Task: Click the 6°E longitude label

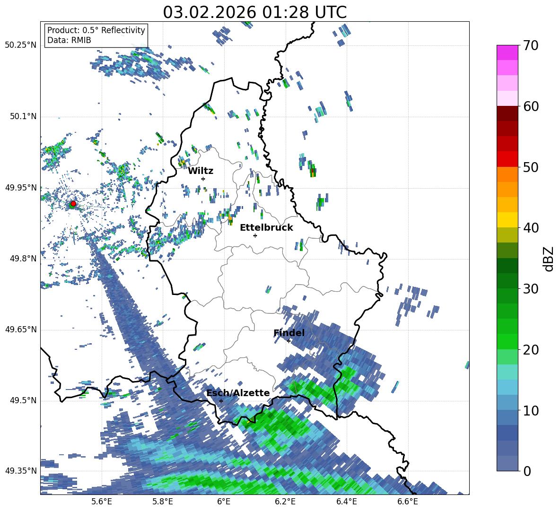Action: pyautogui.click(x=224, y=502)
